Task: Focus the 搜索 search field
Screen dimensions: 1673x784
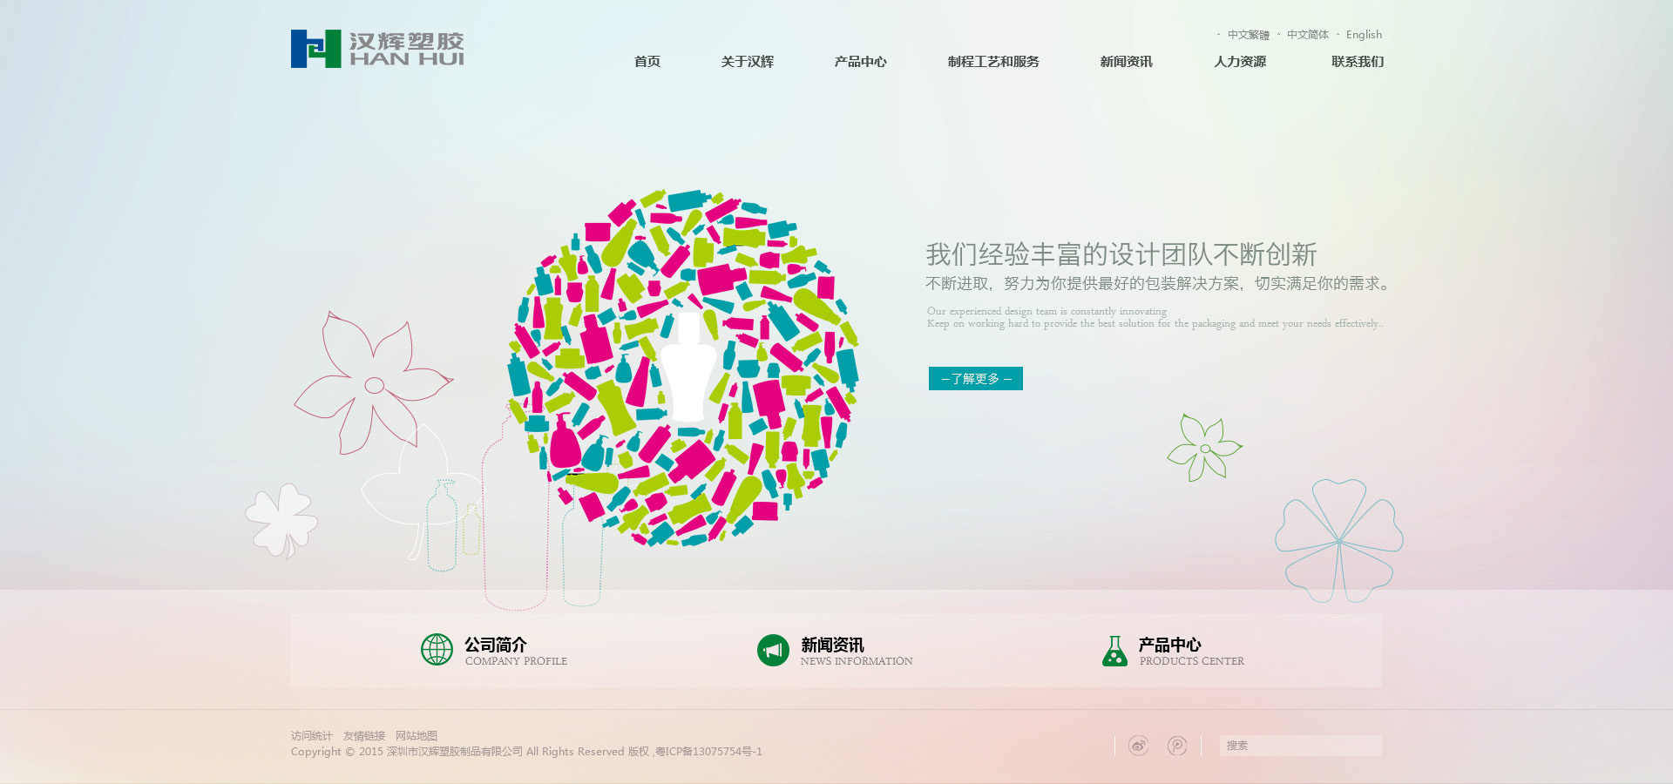Action: 1300,746
